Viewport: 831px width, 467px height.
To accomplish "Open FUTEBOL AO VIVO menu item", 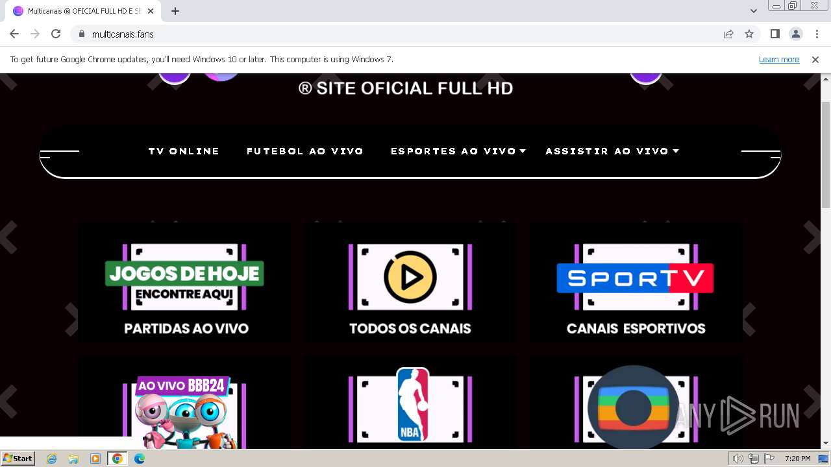I will 305,151.
